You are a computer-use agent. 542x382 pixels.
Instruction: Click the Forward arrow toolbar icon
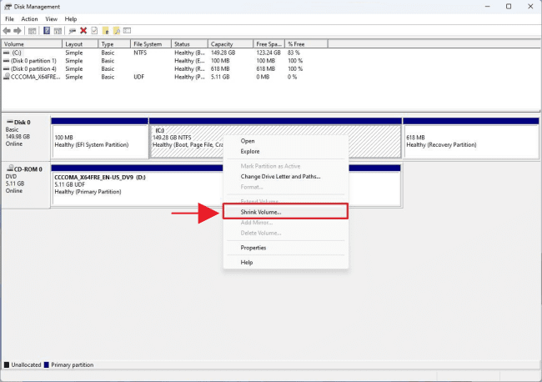pos(18,30)
